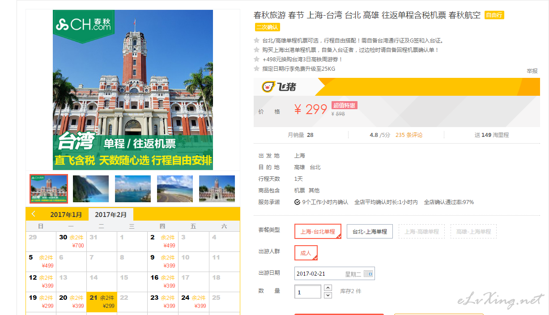
Task: Click the 全店确认通过率:97% text
Action: (449, 202)
